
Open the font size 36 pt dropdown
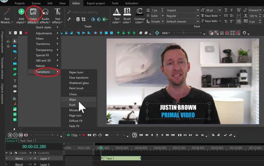click(x=220, y=10)
